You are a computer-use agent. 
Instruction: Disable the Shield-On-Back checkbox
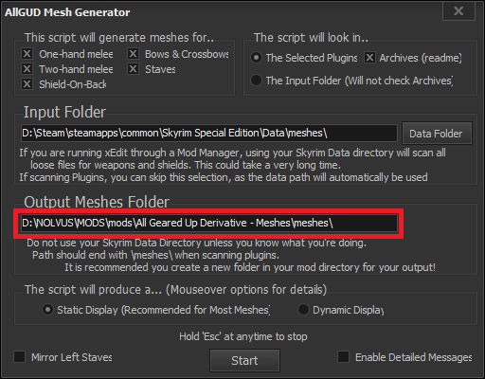[27, 84]
